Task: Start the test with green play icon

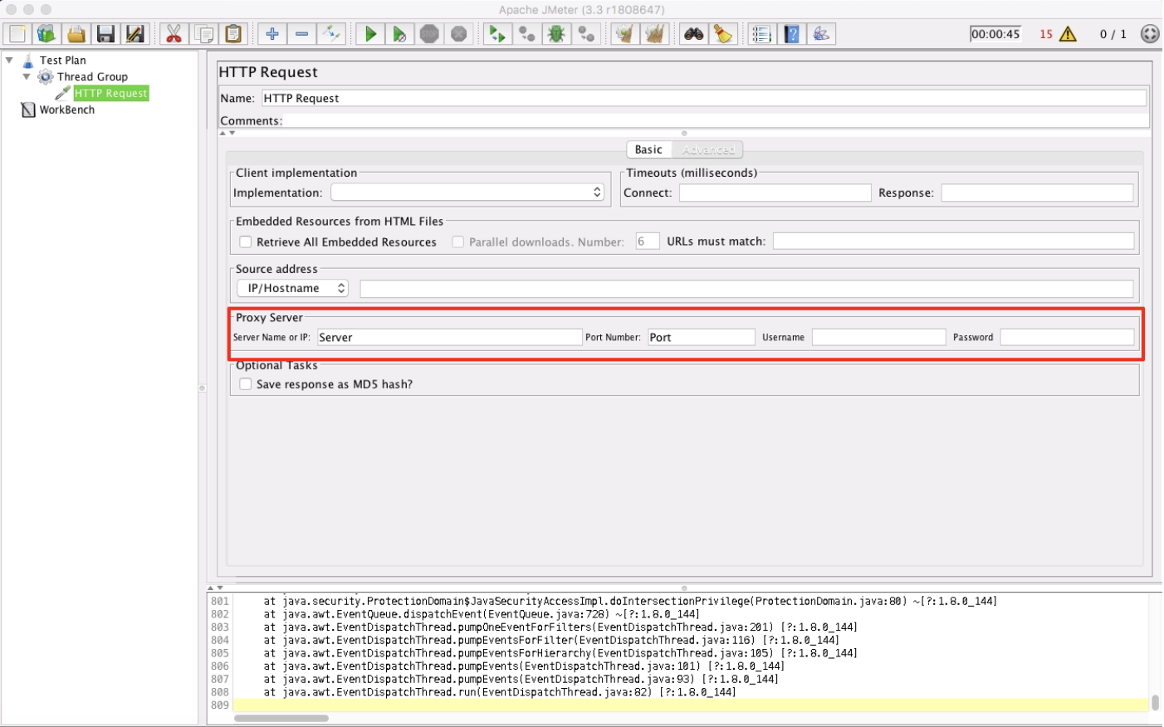Action: tap(370, 34)
